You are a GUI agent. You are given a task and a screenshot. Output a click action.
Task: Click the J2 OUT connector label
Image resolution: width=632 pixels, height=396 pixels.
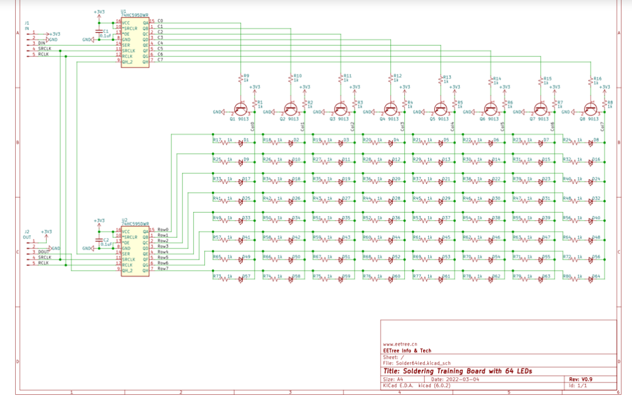27,234
